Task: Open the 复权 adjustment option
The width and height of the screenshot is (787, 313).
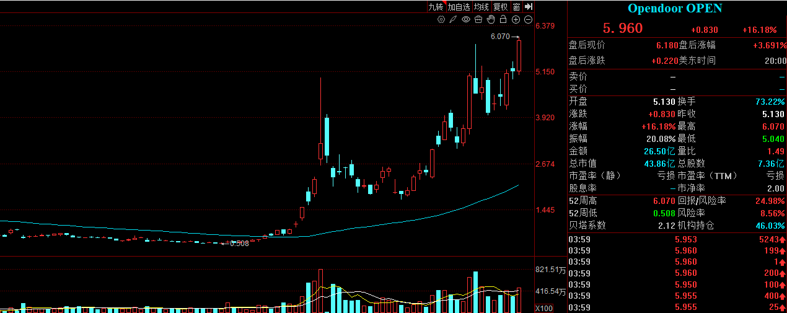Action: [x=501, y=7]
